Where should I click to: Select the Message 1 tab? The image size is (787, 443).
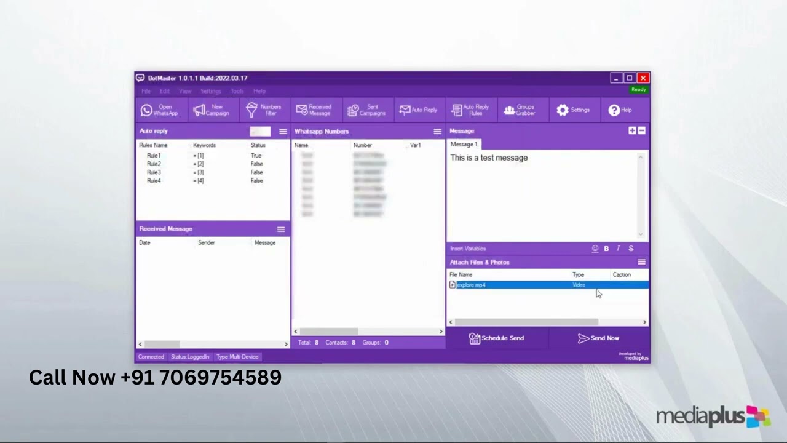[464, 144]
